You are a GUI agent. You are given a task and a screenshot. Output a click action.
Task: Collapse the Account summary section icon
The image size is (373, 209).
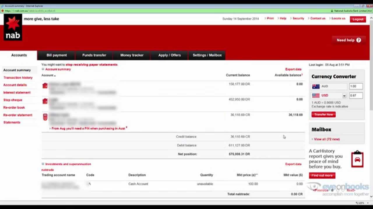43,69
